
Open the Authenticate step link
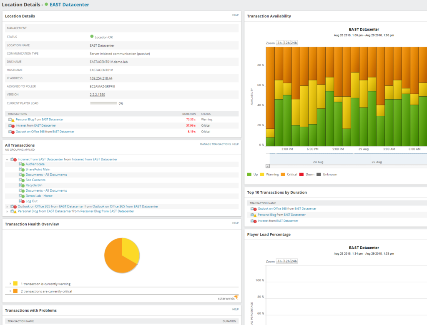(x=35, y=164)
